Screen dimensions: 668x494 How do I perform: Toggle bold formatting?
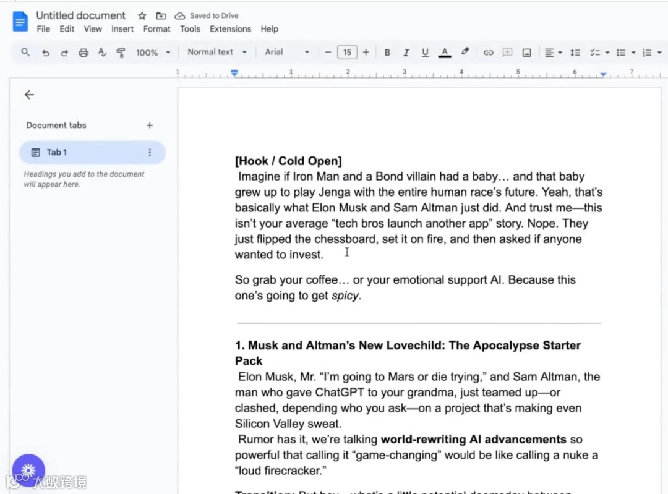coord(387,53)
